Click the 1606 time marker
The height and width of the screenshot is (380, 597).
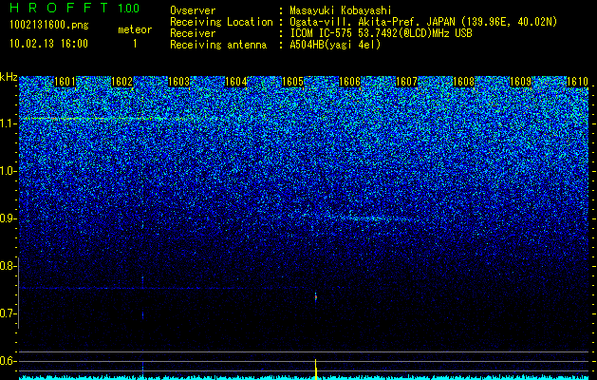pos(350,82)
